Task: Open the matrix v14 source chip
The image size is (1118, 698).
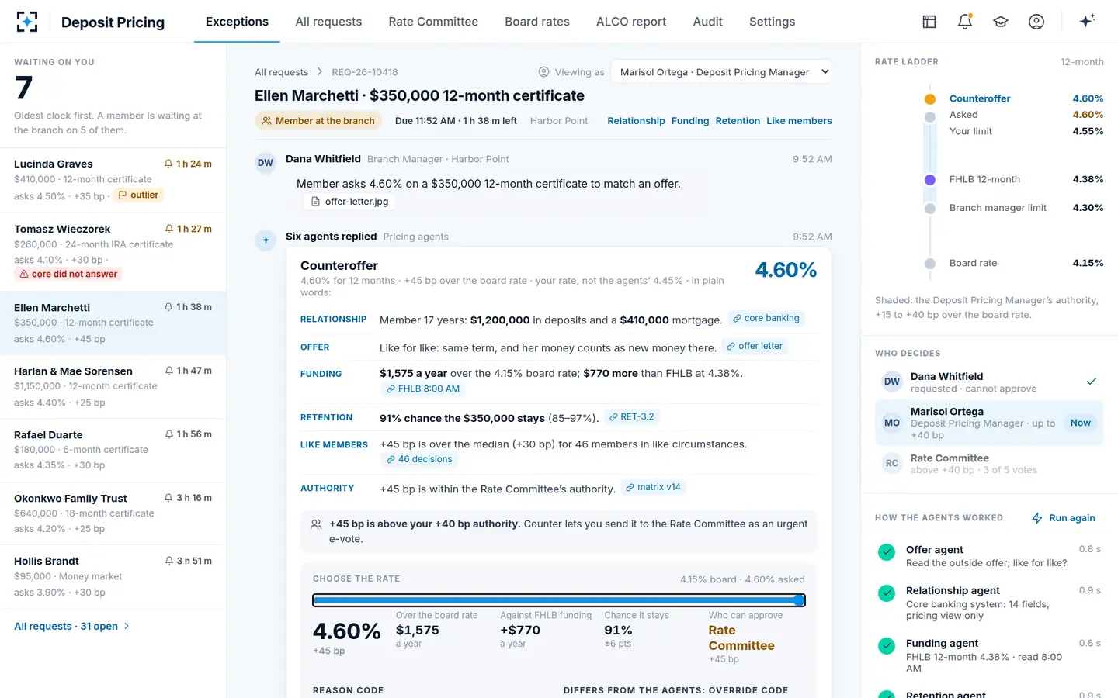Action: 652,488
